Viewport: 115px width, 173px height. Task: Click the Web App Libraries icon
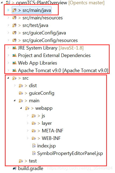[x=14, y=63]
